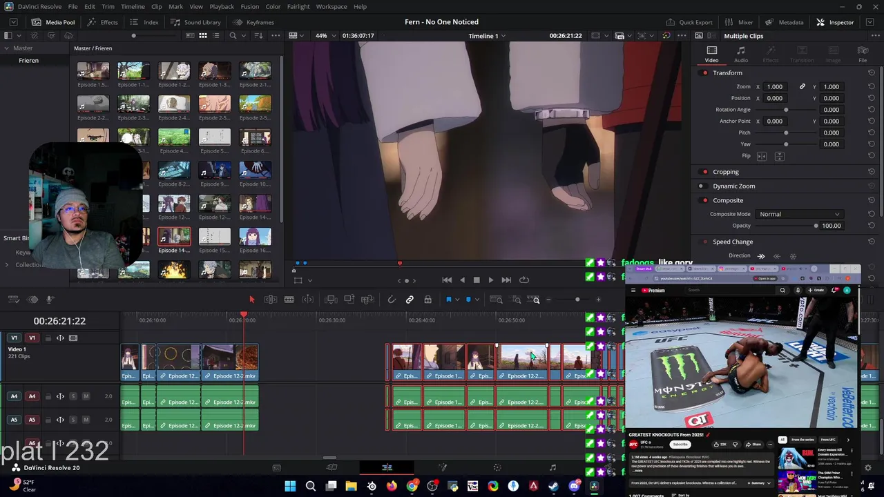Adjust the timeline zoom slider
This screenshot has height=497, width=884.
pos(577,300)
